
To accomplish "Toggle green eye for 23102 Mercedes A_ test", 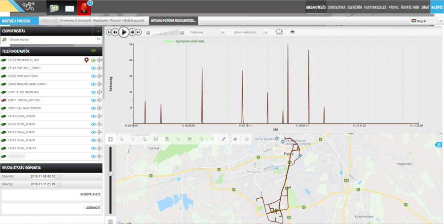I will pyautogui.click(x=93, y=60).
